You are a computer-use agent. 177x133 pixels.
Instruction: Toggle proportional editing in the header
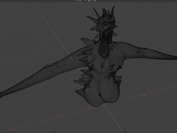pos(95,1)
